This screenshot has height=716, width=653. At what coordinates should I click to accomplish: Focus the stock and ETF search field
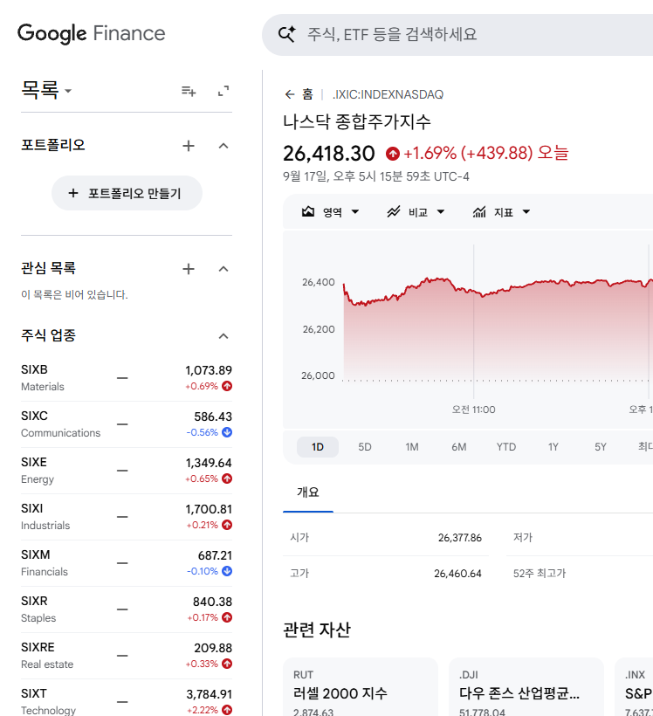pyautogui.click(x=457, y=35)
